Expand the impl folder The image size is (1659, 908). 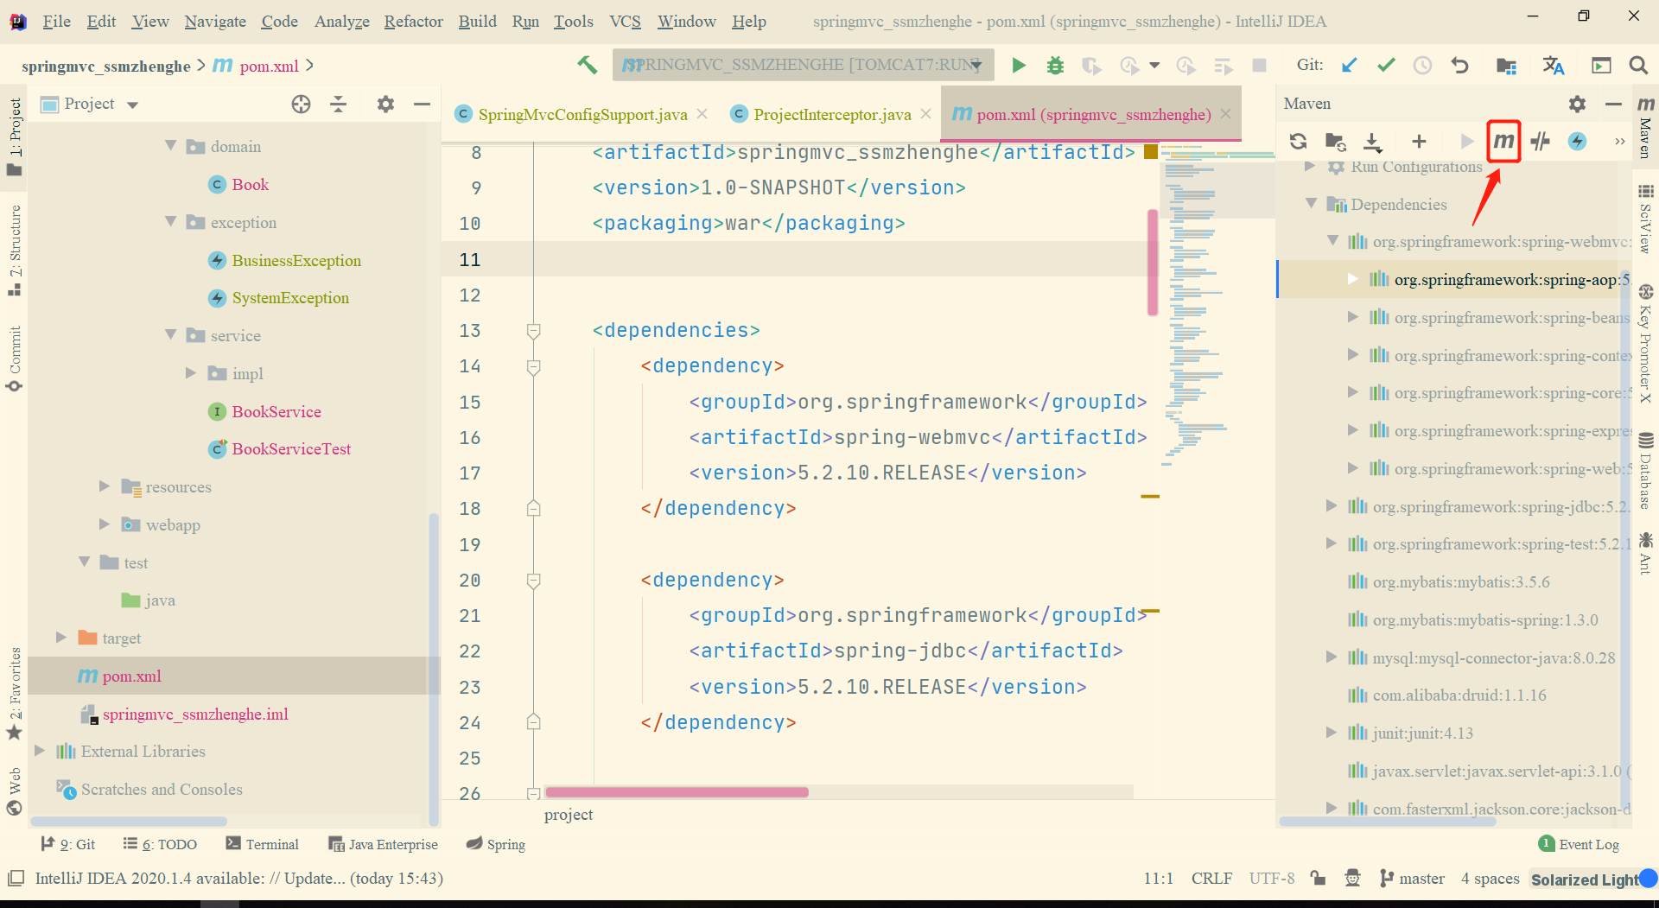(x=192, y=373)
